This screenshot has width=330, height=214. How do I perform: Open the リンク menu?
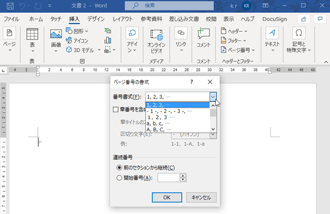coord(181,40)
